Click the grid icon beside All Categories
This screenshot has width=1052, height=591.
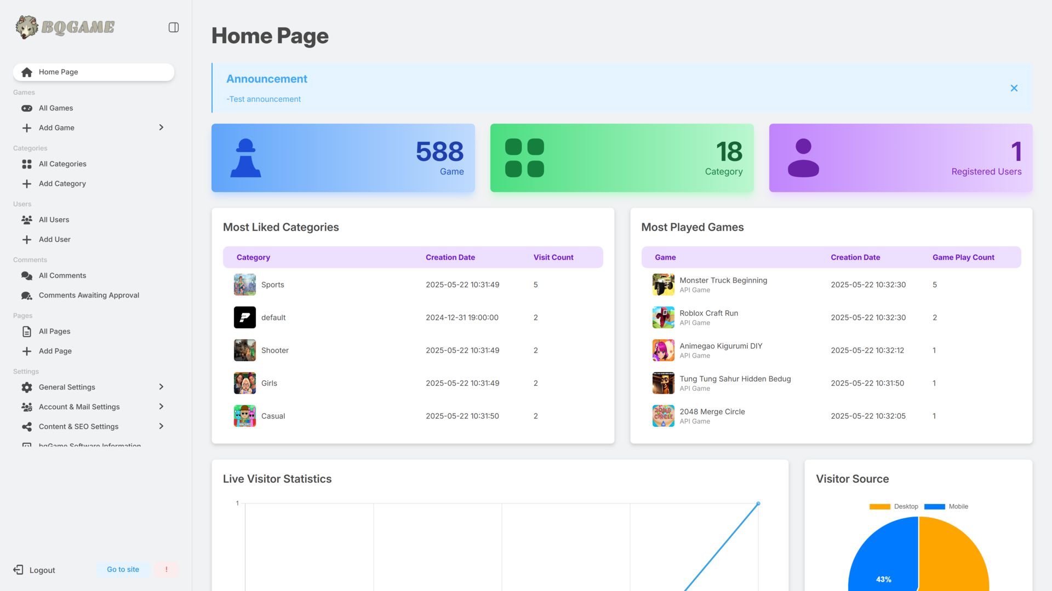click(x=27, y=164)
